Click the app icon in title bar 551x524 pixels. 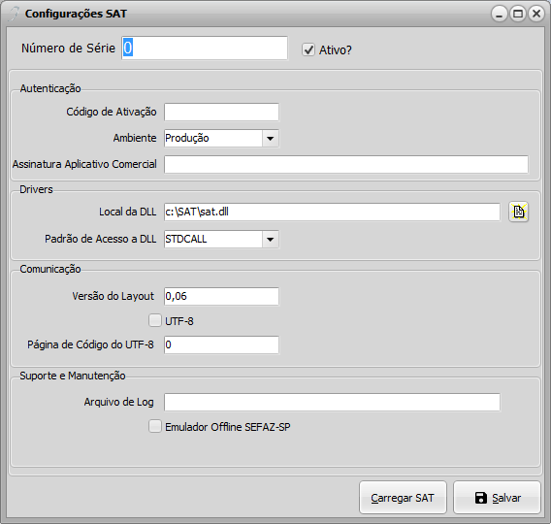[x=14, y=14]
